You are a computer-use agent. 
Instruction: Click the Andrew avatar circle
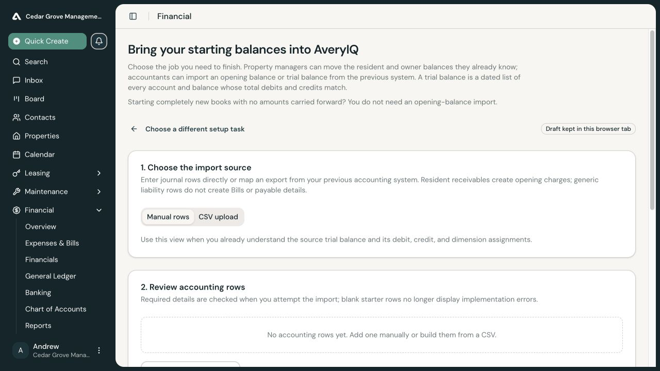click(x=21, y=350)
